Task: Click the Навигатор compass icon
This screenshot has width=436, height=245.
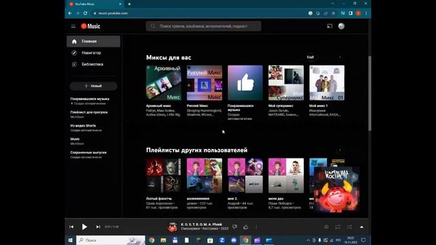Action: [x=74, y=53]
